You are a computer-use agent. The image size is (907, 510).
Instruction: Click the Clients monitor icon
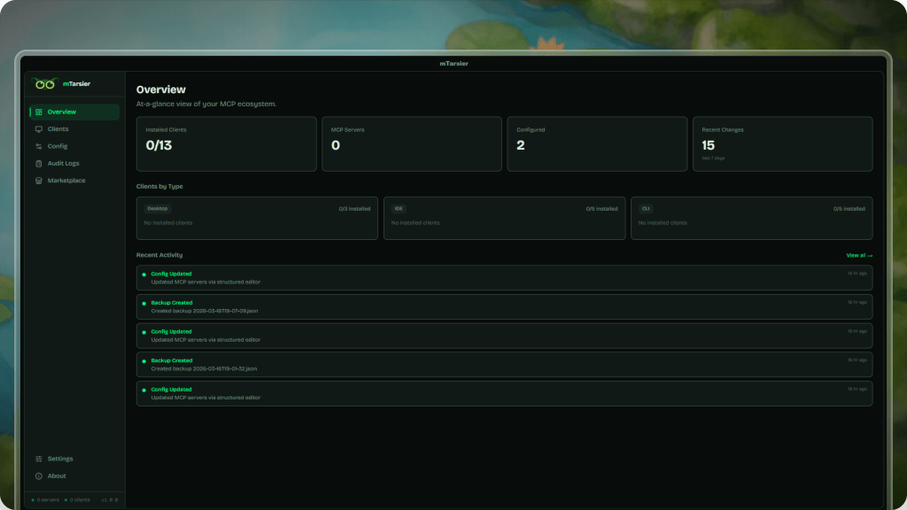pyautogui.click(x=39, y=129)
